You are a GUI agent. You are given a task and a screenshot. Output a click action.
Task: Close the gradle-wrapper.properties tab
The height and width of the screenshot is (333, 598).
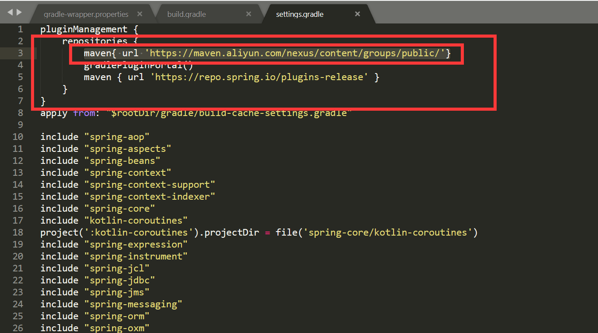click(x=140, y=14)
